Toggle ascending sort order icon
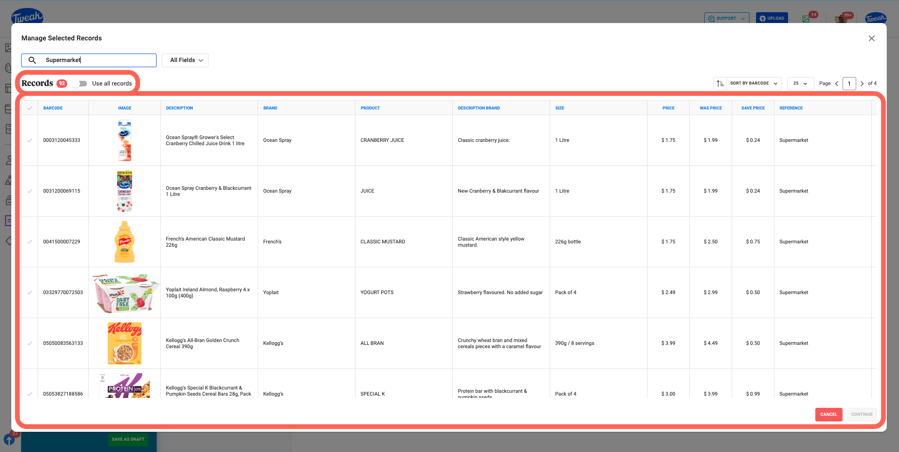The height and width of the screenshot is (452, 899). pos(720,84)
